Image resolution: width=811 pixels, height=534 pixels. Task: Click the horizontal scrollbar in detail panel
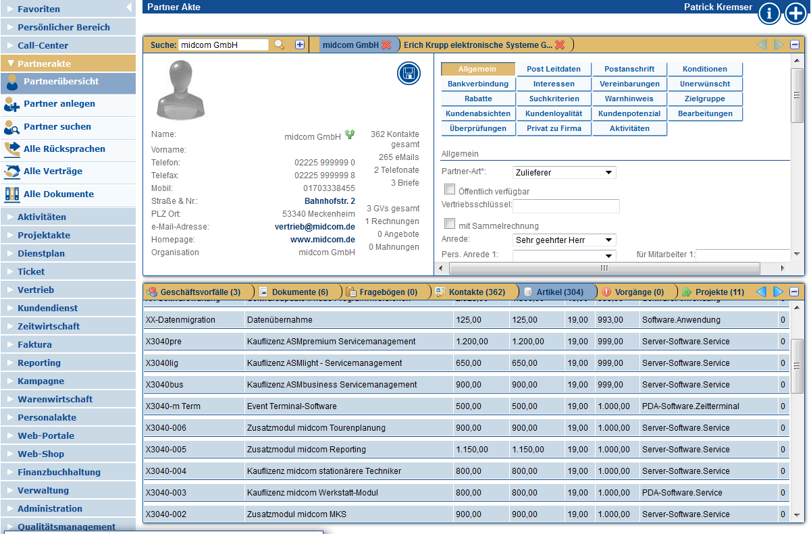(604, 268)
